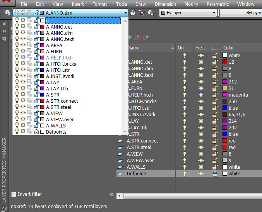This screenshot has height=212, width=262.
Task: Open the Parametric menu
Action: 217,4
